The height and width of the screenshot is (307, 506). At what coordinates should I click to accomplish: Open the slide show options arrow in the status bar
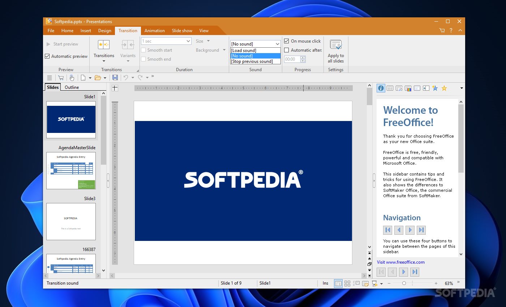(381, 284)
